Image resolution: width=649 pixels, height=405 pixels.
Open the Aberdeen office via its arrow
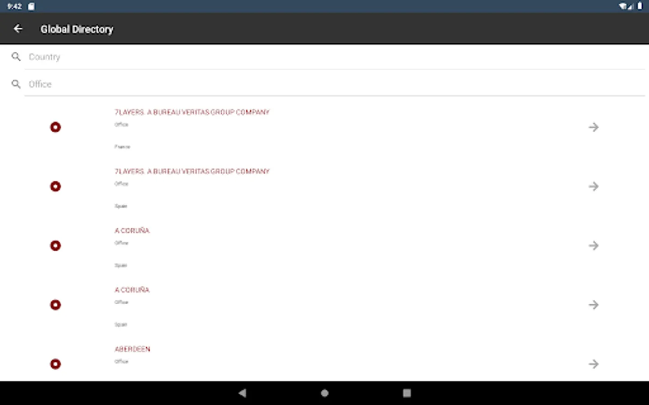[594, 364]
